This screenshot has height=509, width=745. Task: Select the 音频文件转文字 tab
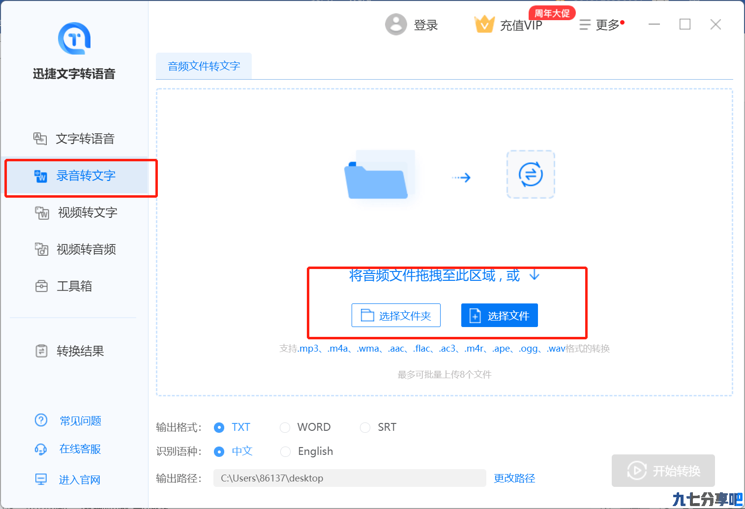[x=204, y=66]
